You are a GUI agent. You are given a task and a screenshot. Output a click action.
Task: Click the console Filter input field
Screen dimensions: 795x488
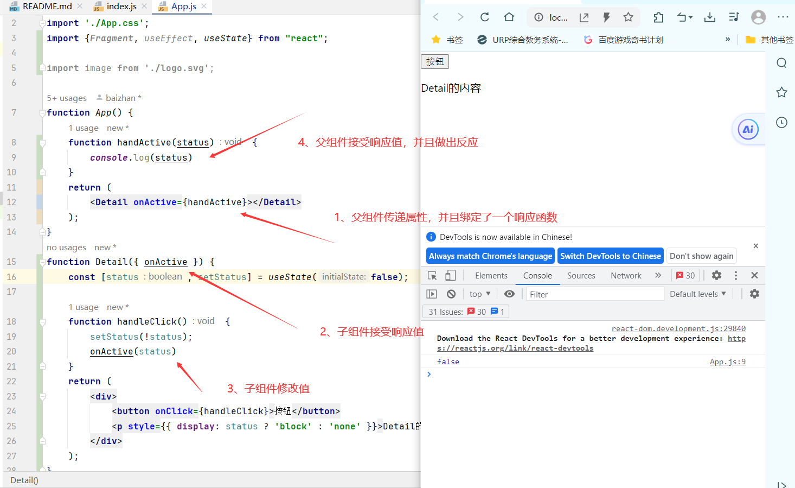tap(595, 294)
